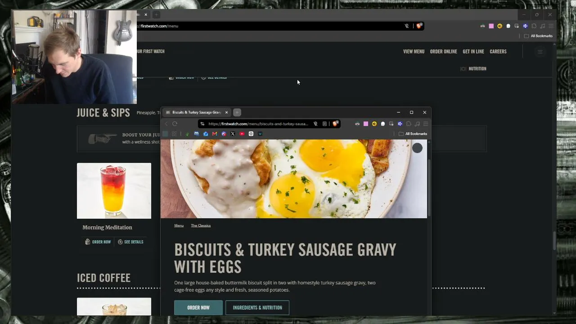Open the background browser's hamburger menu
The image size is (576, 324).
[551, 26]
